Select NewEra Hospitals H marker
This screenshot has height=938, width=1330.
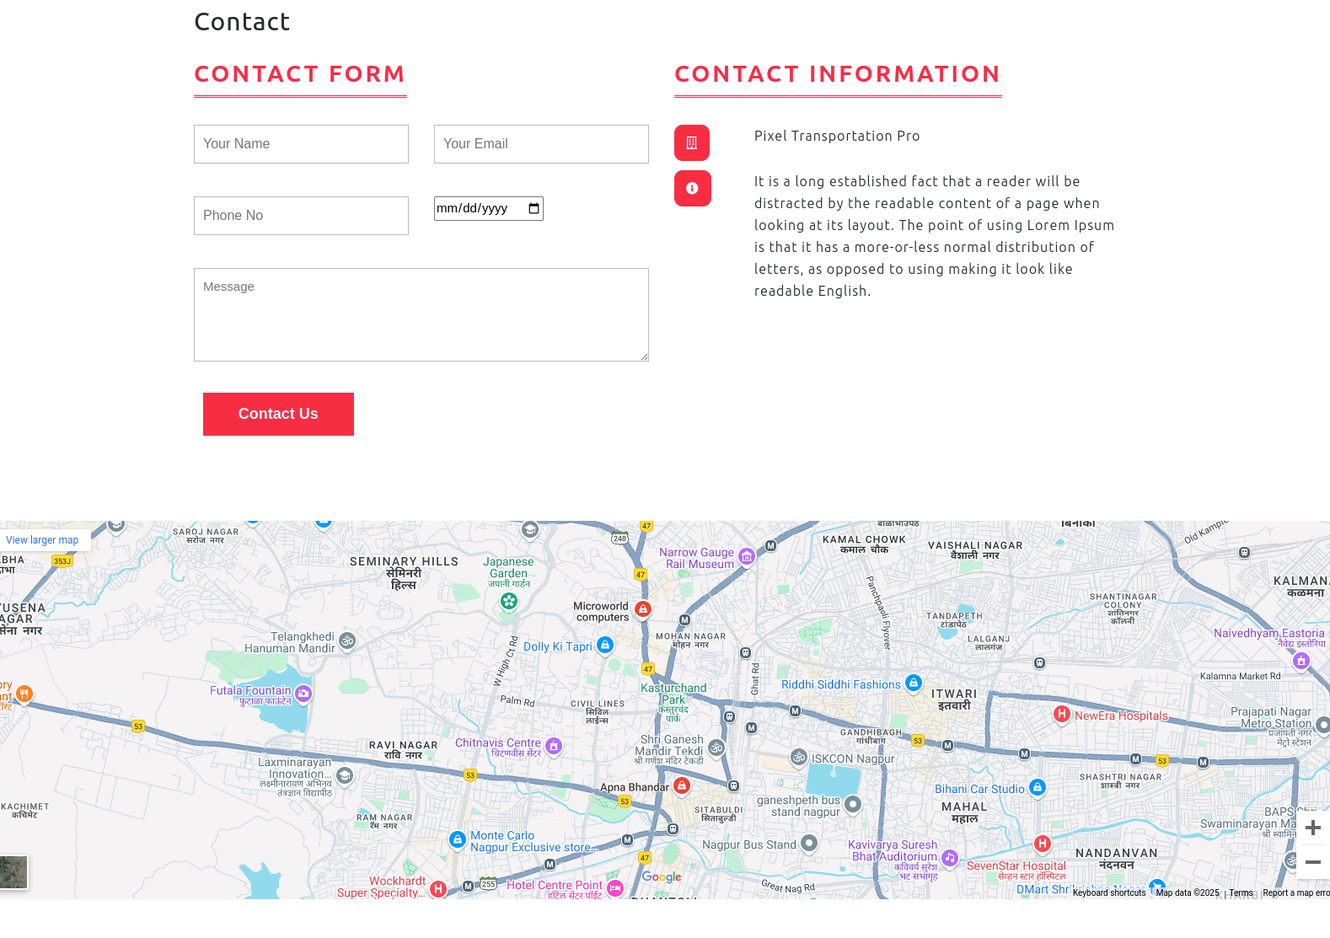click(1062, 714)
